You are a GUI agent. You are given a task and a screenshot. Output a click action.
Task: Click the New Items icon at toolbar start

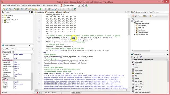(4, 9)
